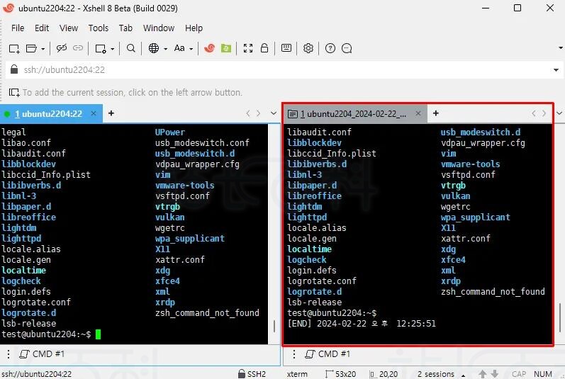Image resolution: width=565 pixels, height=379 pixels.
Task: Click the Help question mark icon
Action: pos(330,48)
